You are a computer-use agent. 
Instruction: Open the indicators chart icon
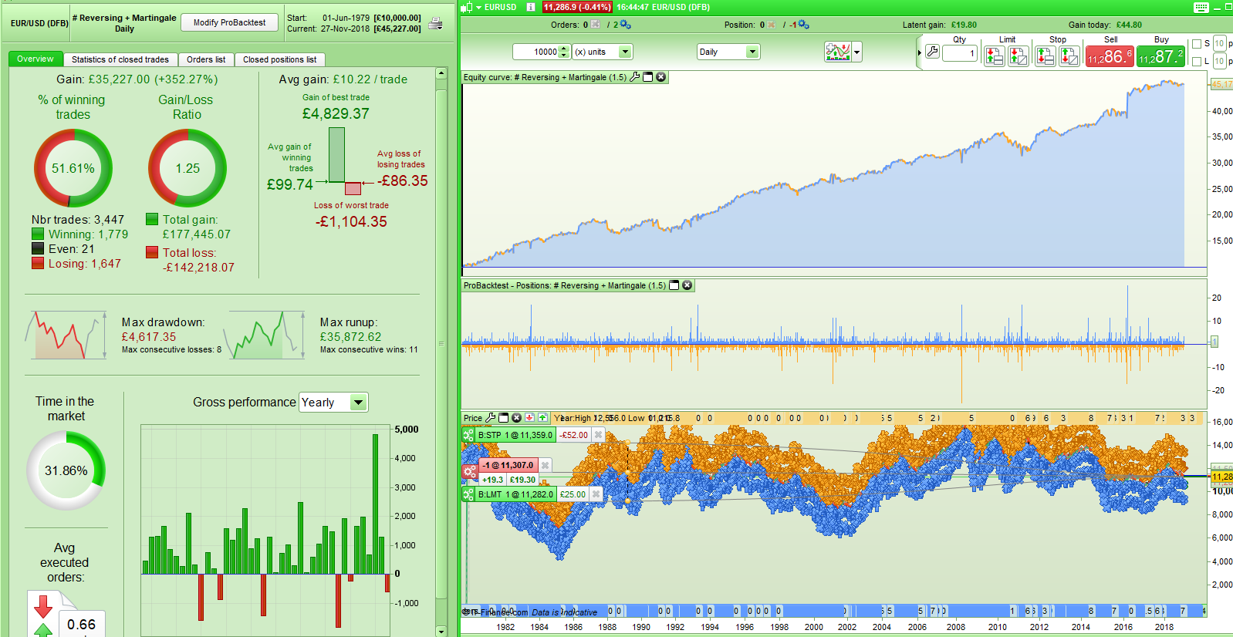pos(837,52)
